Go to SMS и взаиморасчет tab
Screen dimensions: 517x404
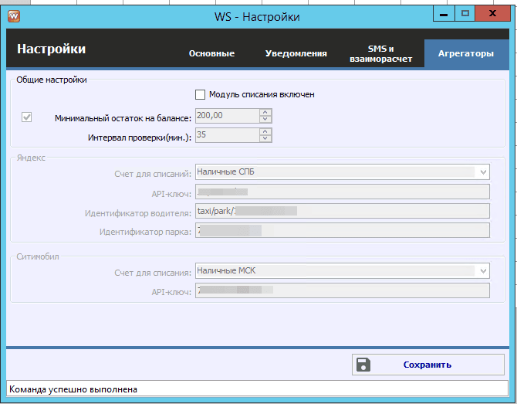[x=380, y=54]
